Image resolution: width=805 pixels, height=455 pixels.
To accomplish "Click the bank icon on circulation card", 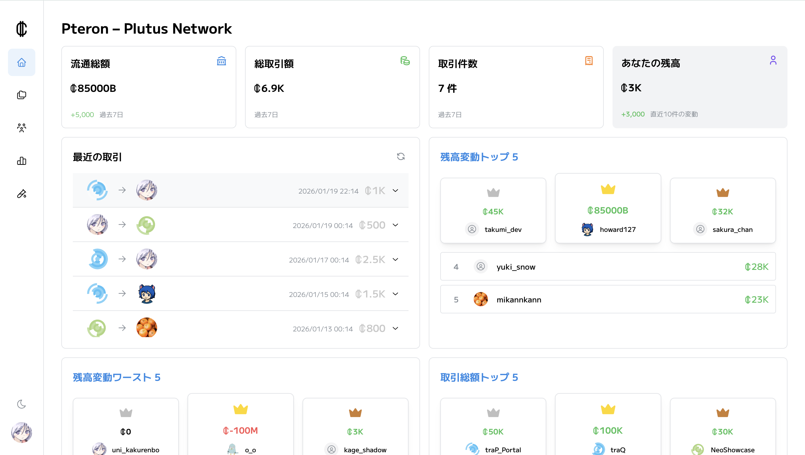I will tap(222, 61).
